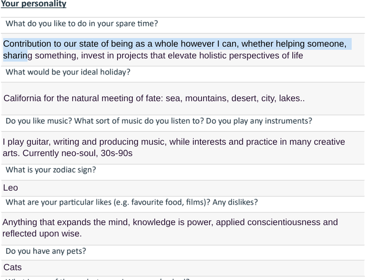Image resolution: width=367 pixels, height=280 pixels.
Task: Click the 'Cats' pets answer field
Action: pyautogui.click(x=13, y=267)
